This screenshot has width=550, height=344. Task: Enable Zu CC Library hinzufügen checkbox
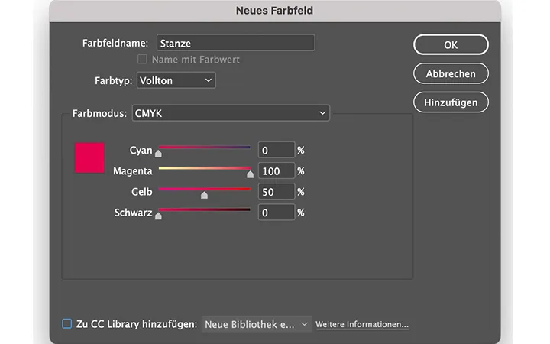(x=67, y=324)
